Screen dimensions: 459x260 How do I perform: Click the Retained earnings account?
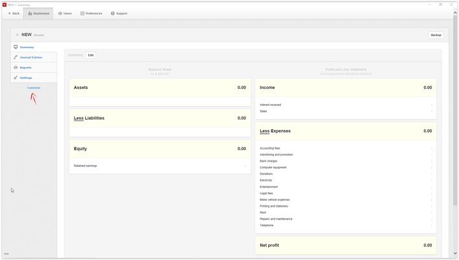[x=85, y=166]
